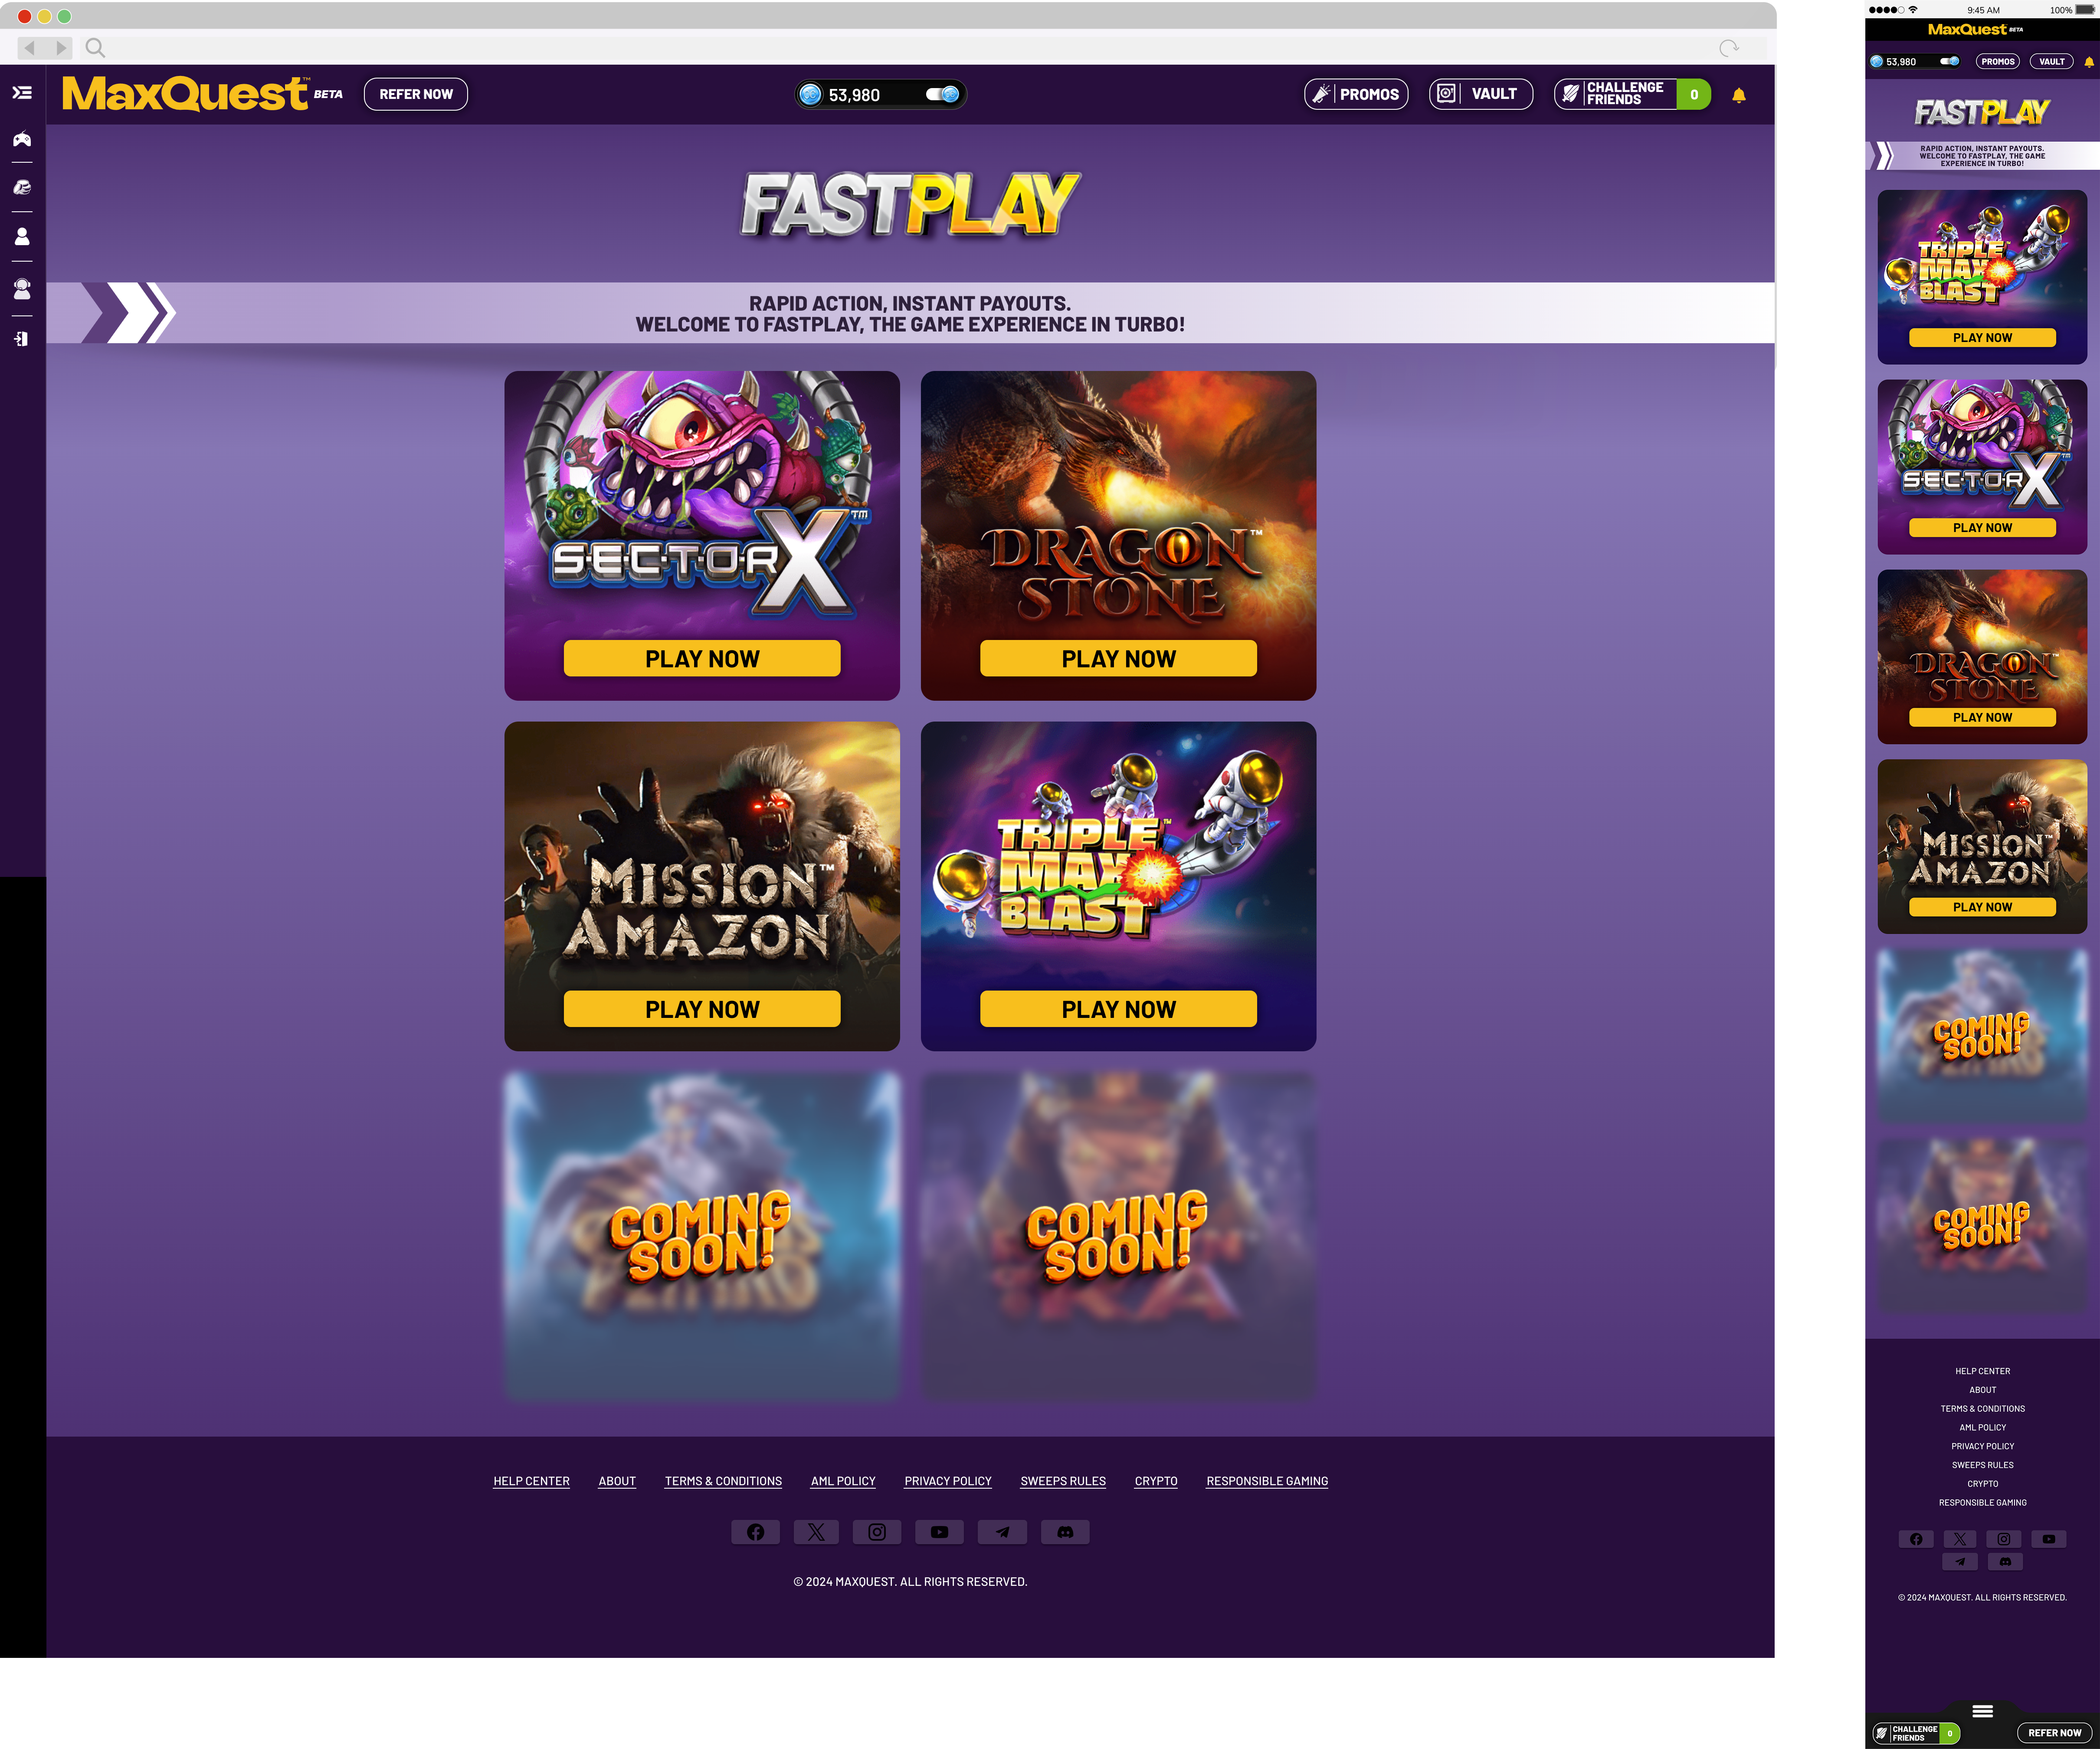Open the Discord footer icon
Image resolution: width=2100 pixels, height=1749 pixels.
point(1065,1532)
